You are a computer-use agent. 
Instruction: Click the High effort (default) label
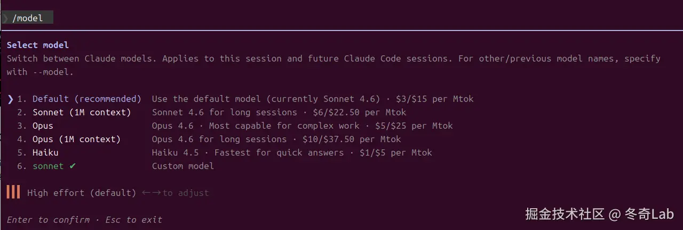[x=82, y=193]
